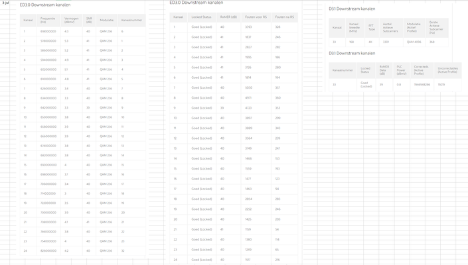The width and height of the screenshot is (468, 265).
Task: Click frequency value 634000000
Action: click(x=48, y=98)
